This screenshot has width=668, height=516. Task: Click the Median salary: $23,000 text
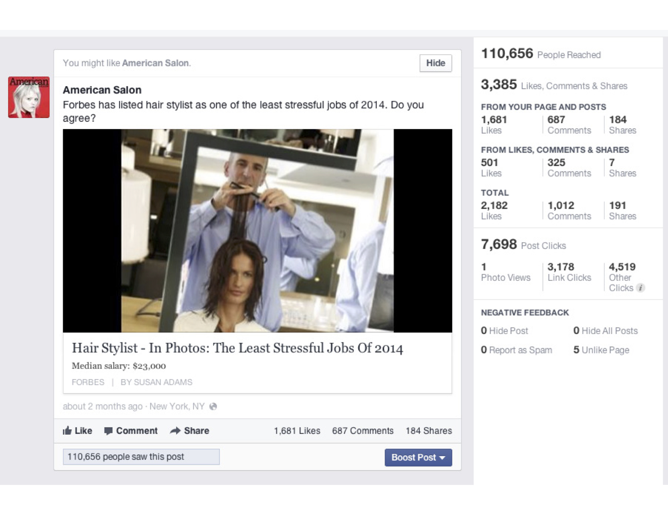[119, 366]
